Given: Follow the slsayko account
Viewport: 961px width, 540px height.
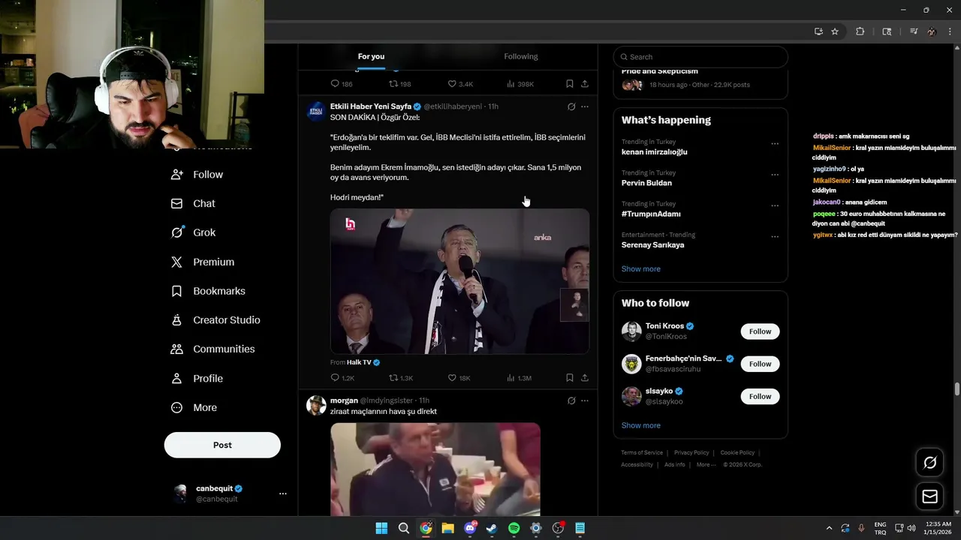Looking at the screenshot, I should pyautogui.click(x=760, y=396).
